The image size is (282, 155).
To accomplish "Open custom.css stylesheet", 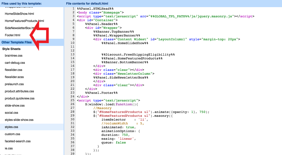I will click(x=13, y=134).
